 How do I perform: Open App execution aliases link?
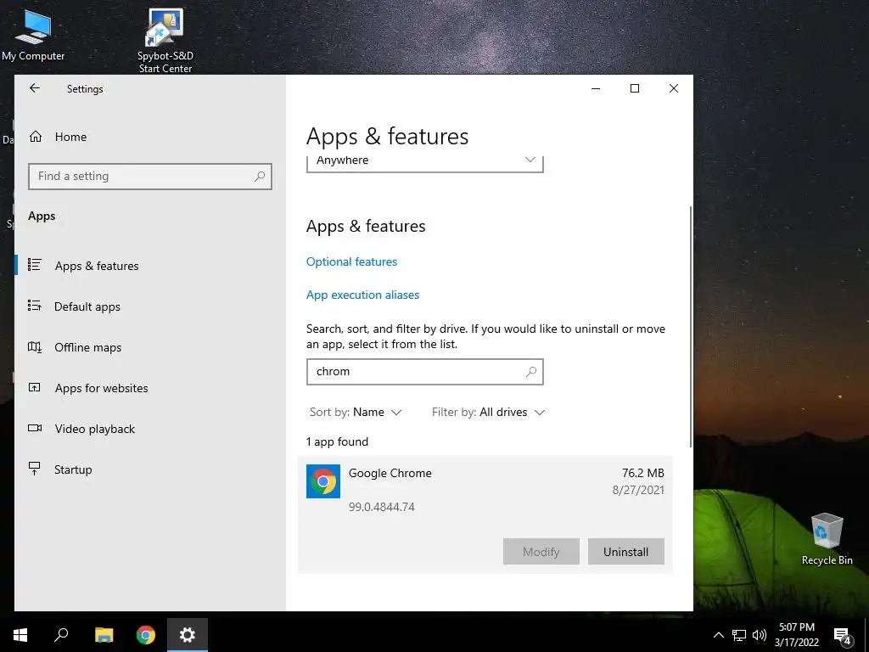click(x=362, y=295)
